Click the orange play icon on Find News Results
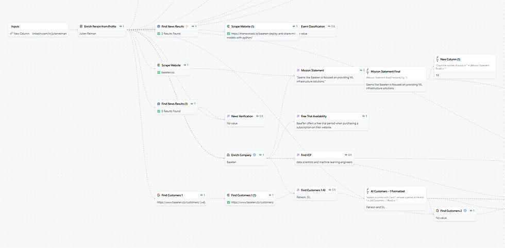 (187, 26)
